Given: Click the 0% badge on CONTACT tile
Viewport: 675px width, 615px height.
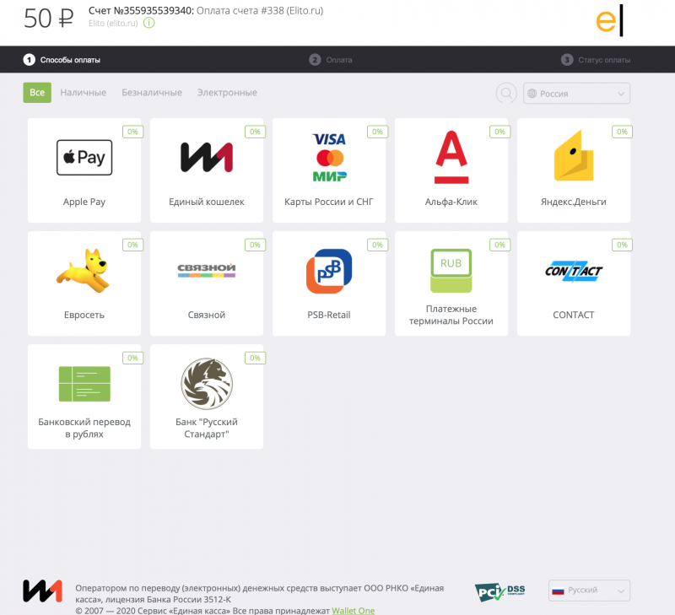Looking at the screenshot, I should click(622, 245).
